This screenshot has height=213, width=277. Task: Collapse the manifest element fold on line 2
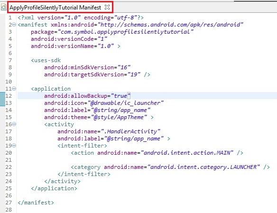click(14, 25)
